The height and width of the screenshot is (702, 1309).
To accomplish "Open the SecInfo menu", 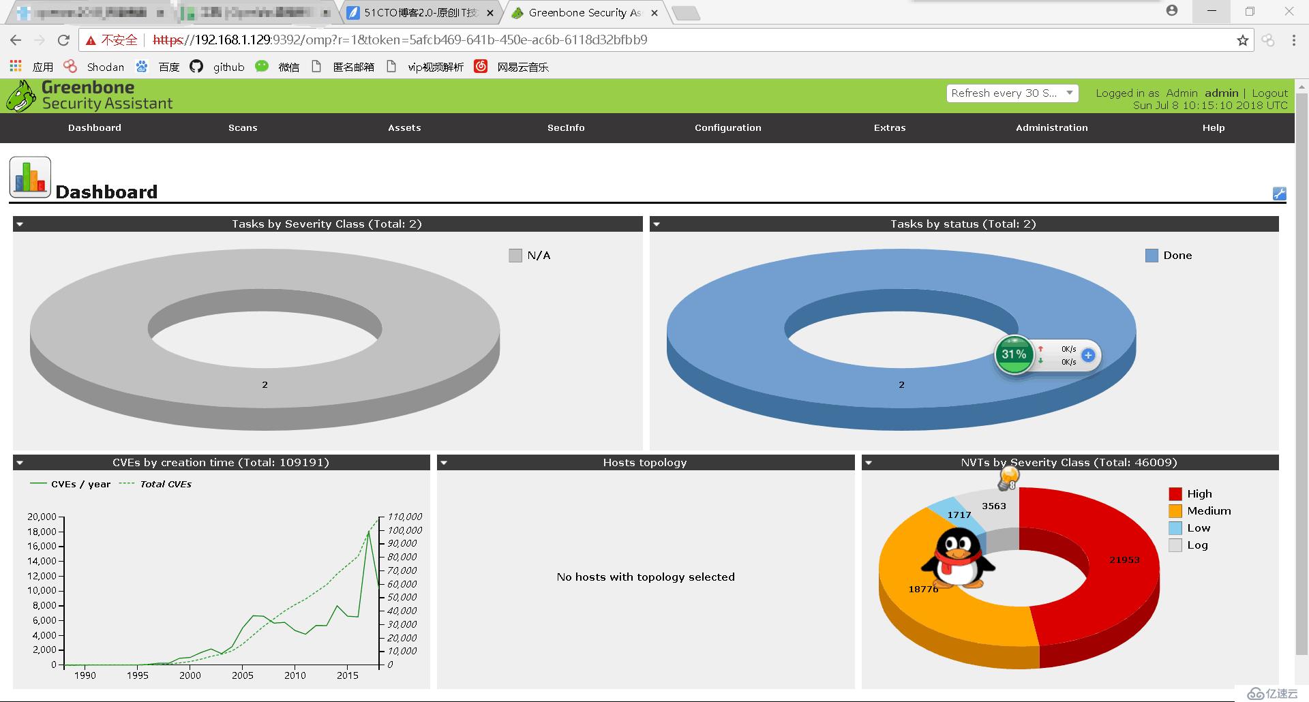I will (x=566, y=128).
